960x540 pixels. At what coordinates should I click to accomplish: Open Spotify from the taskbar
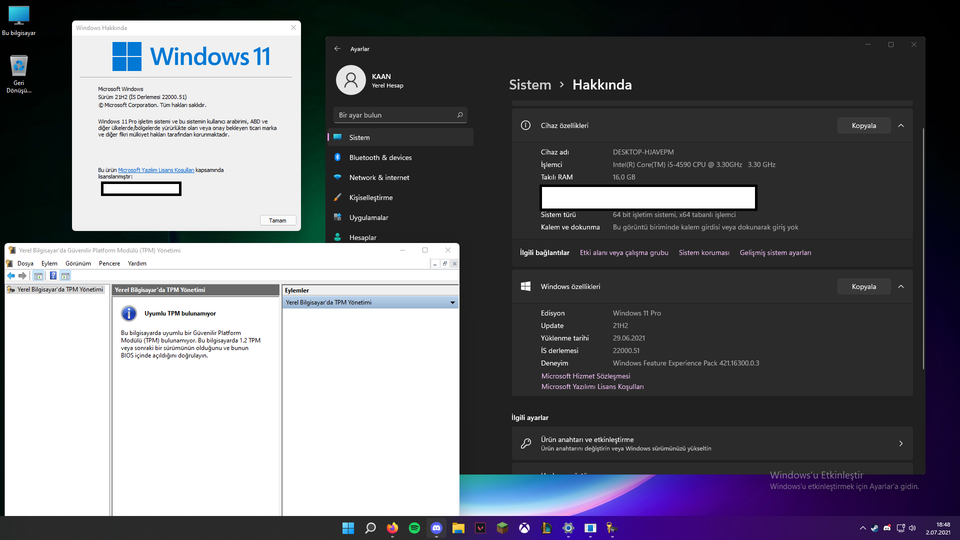pyautogui.click(x=414, y=528)
